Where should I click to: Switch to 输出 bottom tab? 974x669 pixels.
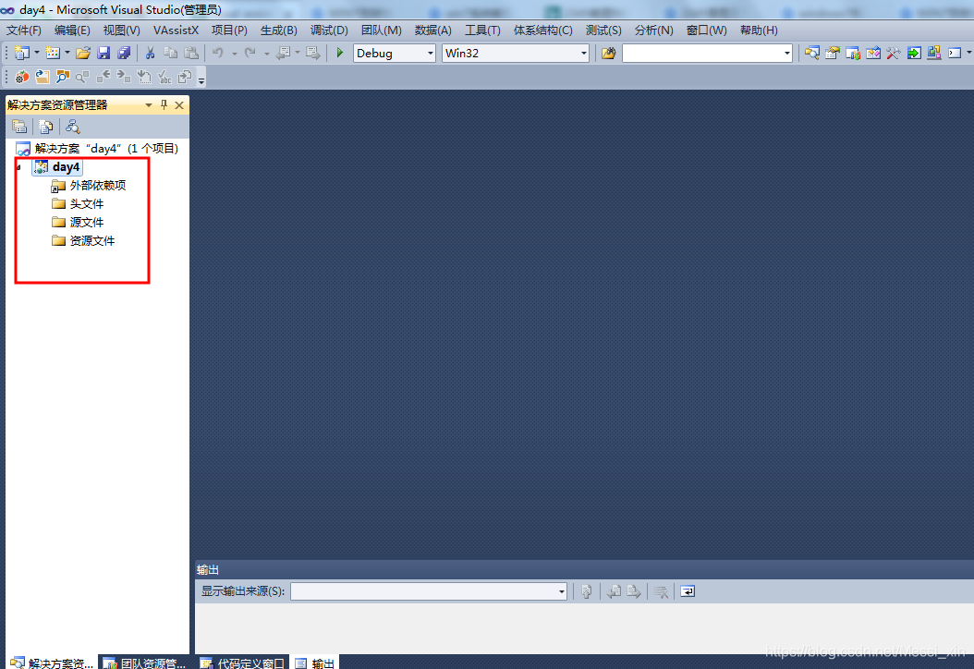[315, 663]
